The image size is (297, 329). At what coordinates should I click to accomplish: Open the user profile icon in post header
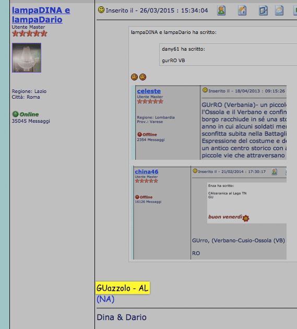point(221,10)
